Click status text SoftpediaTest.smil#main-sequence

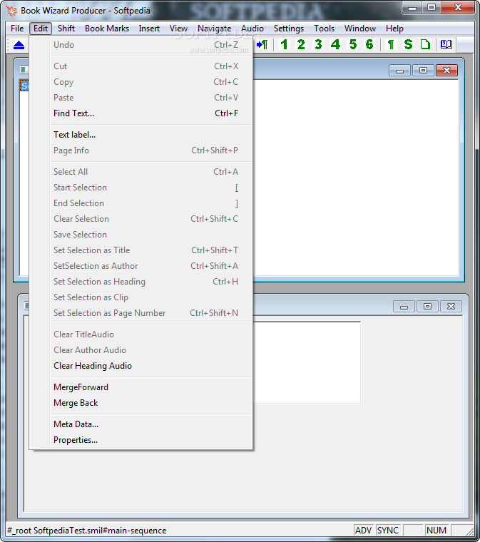[100, 531]
